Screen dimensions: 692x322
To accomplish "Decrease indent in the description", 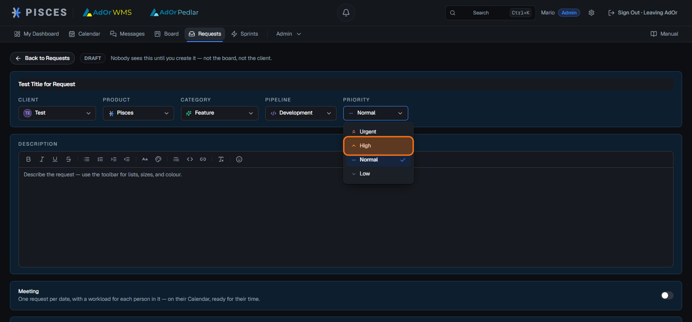I will tap(127, 159).
